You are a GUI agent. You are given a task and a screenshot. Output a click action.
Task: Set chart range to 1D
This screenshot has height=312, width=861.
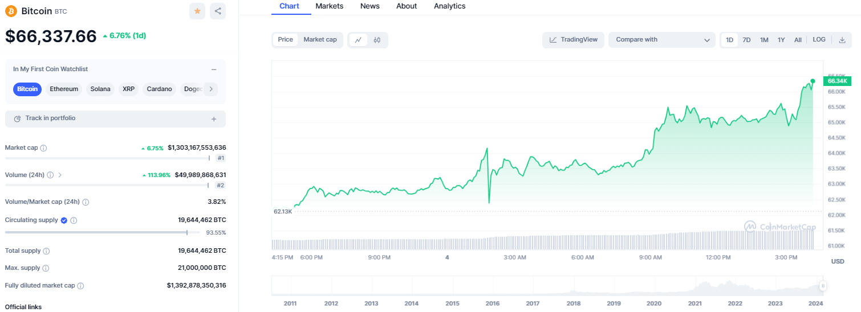coord(729,40)
